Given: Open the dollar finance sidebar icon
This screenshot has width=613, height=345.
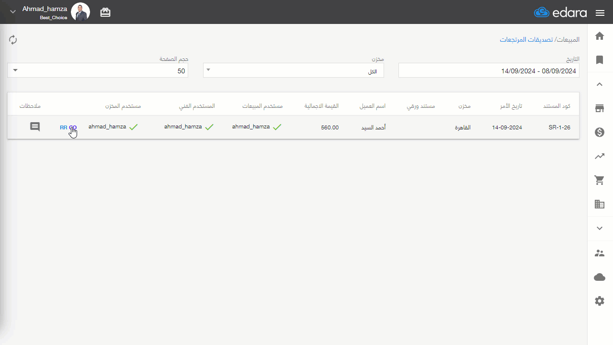Looking at the screenshot, I should [600, 132].
